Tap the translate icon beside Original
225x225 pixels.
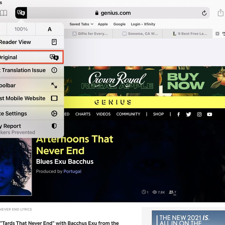point(54,57)
